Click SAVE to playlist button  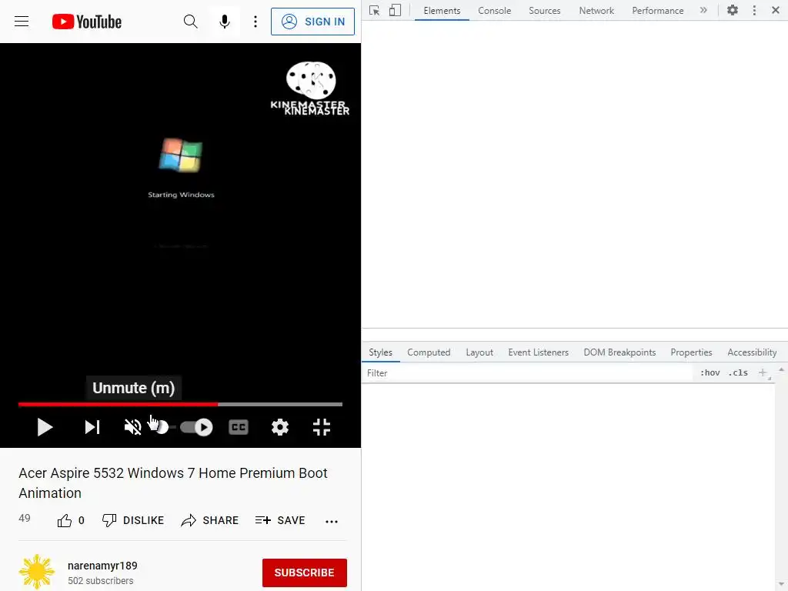(280, 521)
